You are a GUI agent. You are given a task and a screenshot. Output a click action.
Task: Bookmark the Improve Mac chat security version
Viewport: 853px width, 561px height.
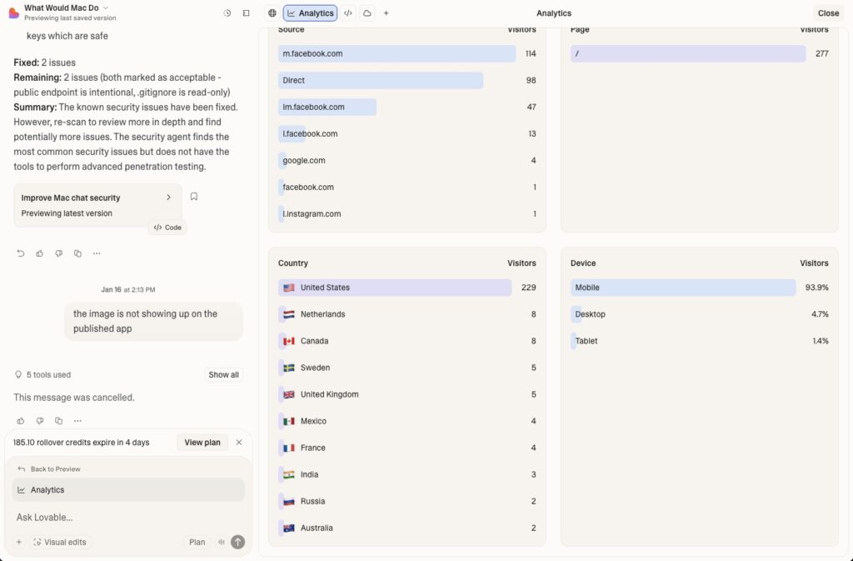coord(194,197)
